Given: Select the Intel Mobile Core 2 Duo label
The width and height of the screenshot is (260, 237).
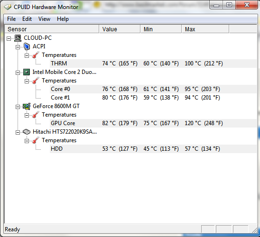Looking at the screenshot, I should coord(65,72).
